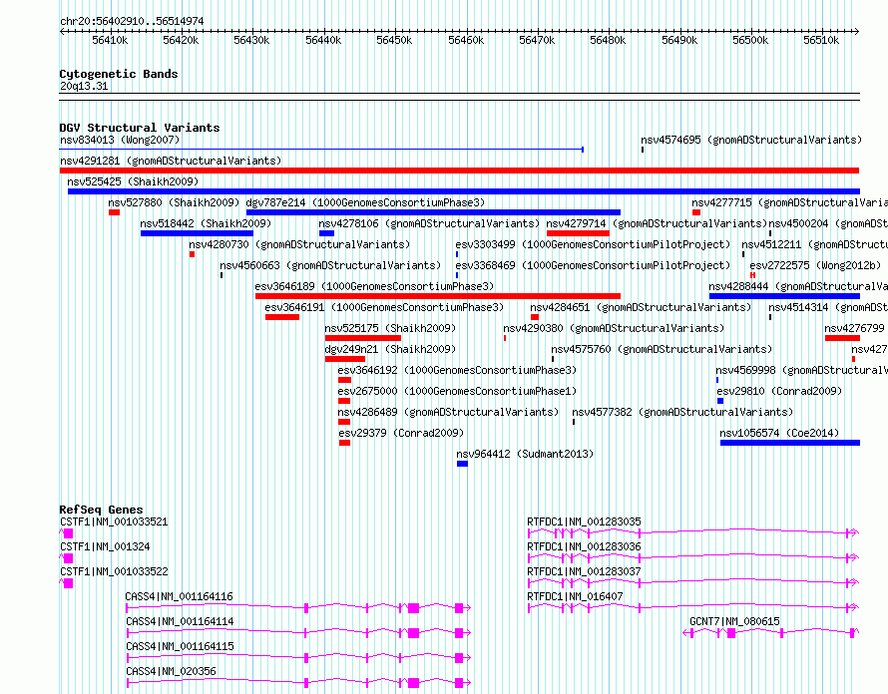
Task: Select the nsv4288444 blue variant bar
Action: pyautogui.click(x=784, y=296)
